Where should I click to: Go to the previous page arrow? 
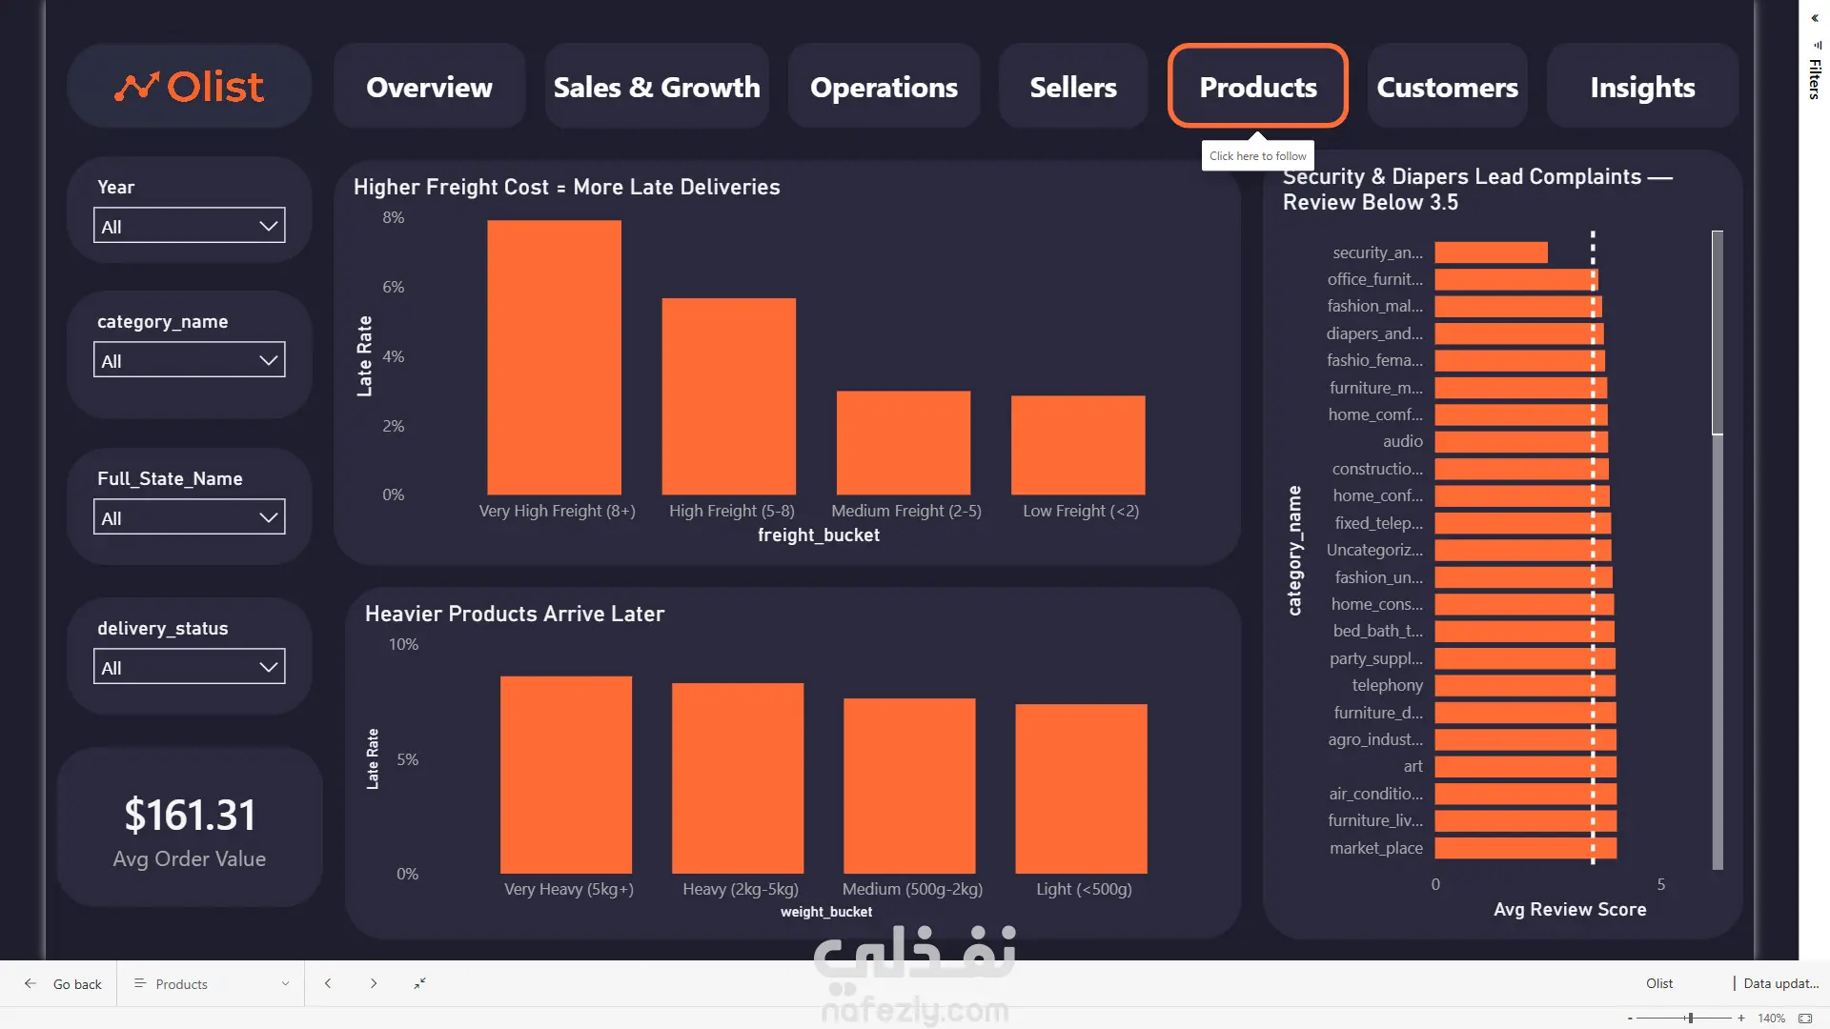tap(328, 983)
